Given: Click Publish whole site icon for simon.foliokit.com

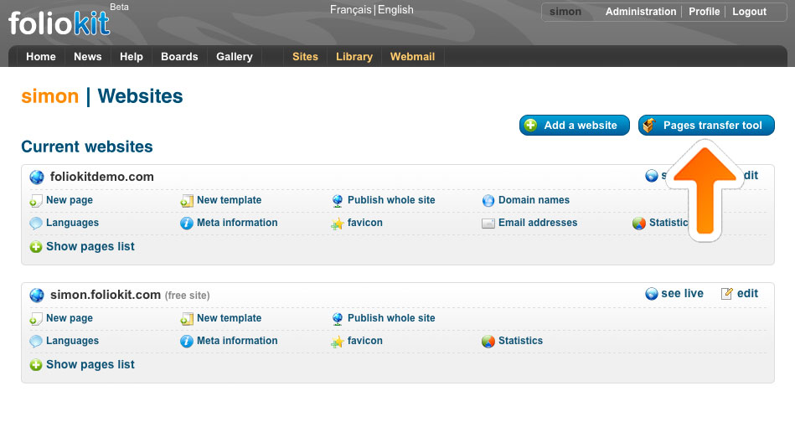Looking at the screenshot, I should (x=337, y=319).
